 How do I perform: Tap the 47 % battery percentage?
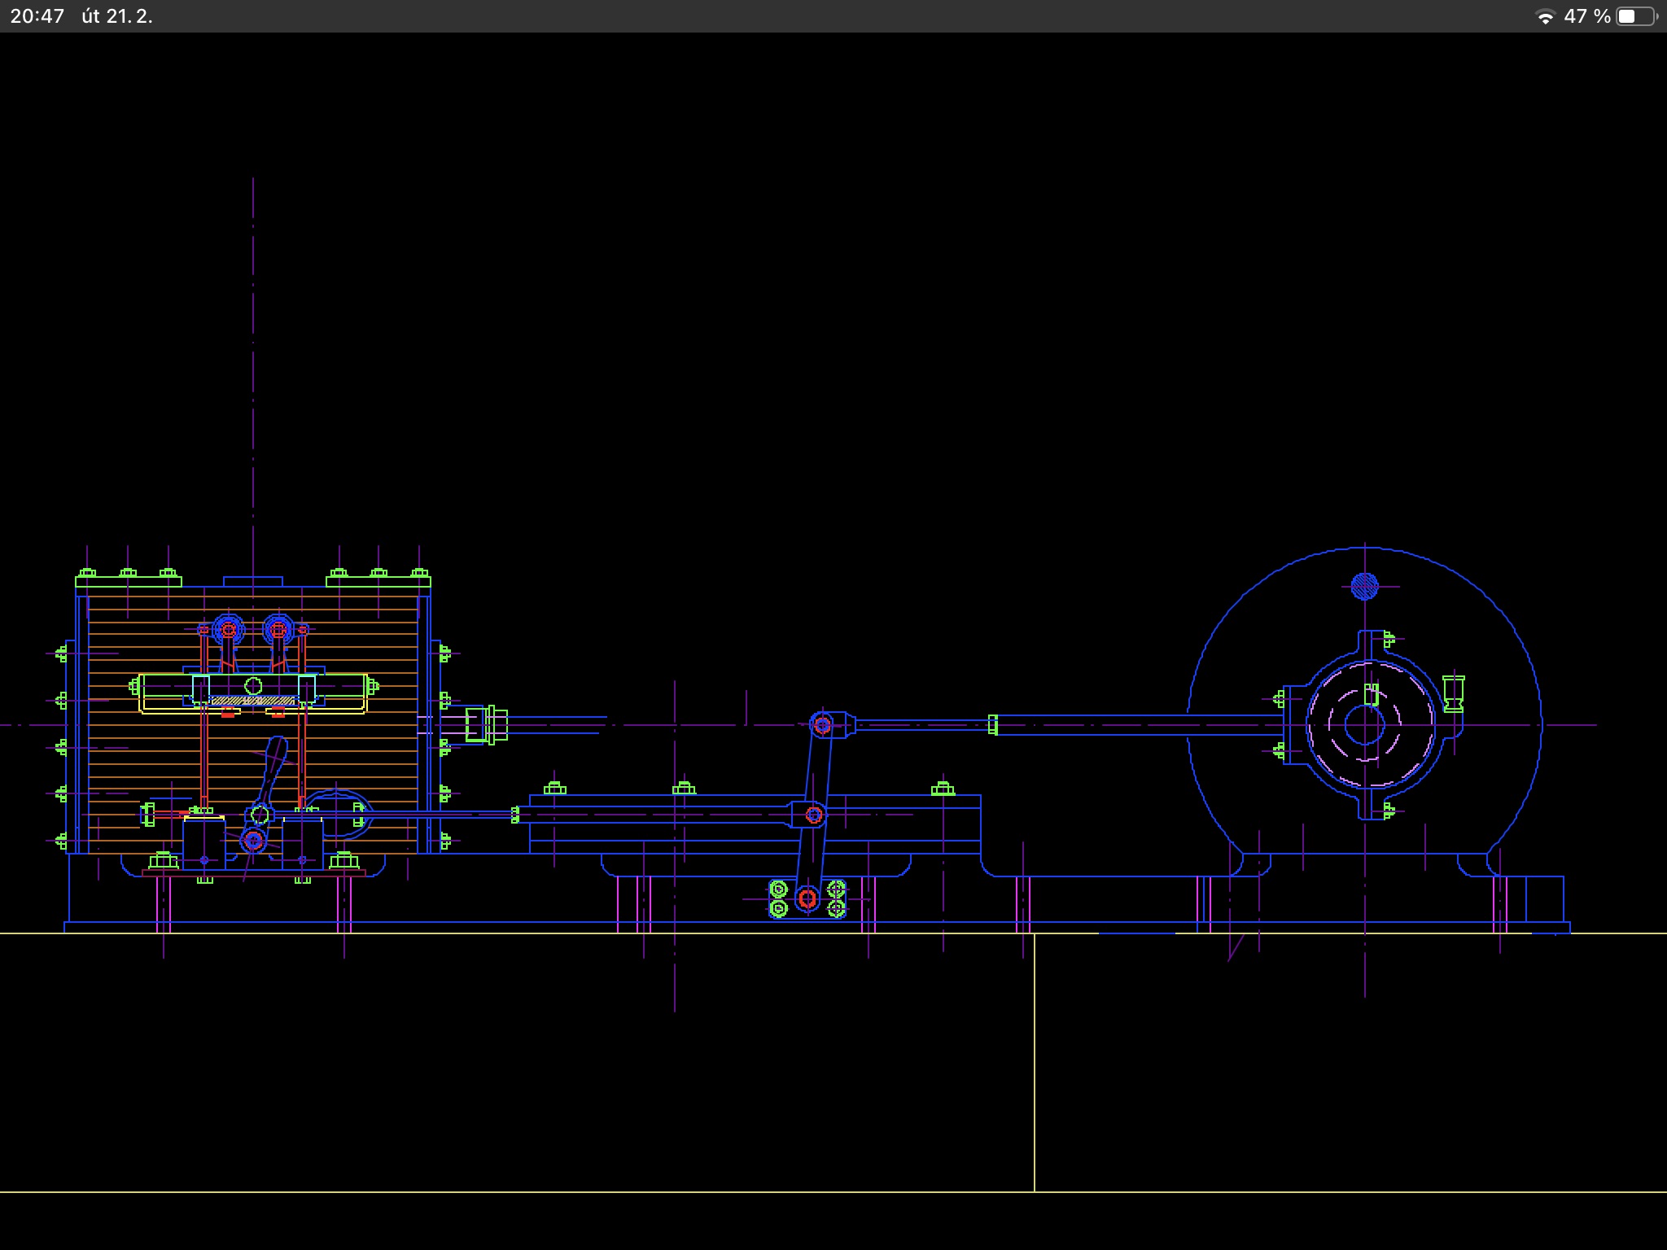click(1586, 16)
